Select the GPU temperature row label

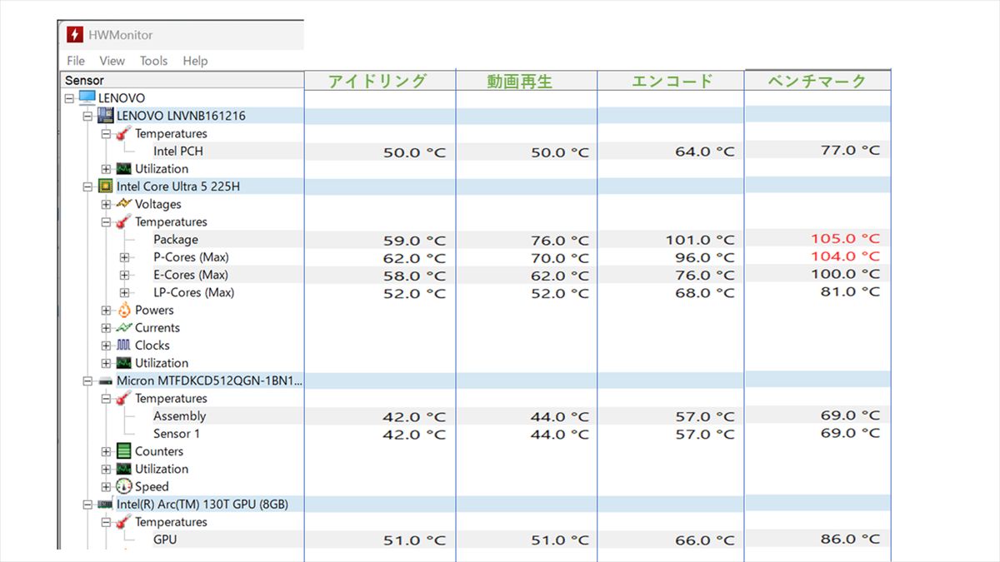[165, 540]
